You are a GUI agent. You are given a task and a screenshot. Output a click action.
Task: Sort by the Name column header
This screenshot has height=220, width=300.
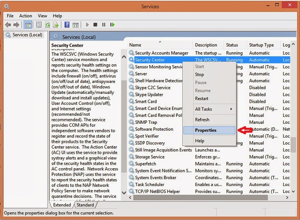click(x=160, y=45)
